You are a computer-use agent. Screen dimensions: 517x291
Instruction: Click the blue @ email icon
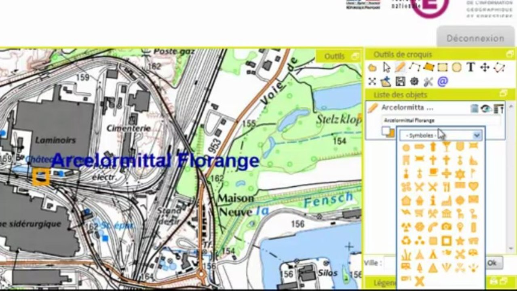pos(443,82)
